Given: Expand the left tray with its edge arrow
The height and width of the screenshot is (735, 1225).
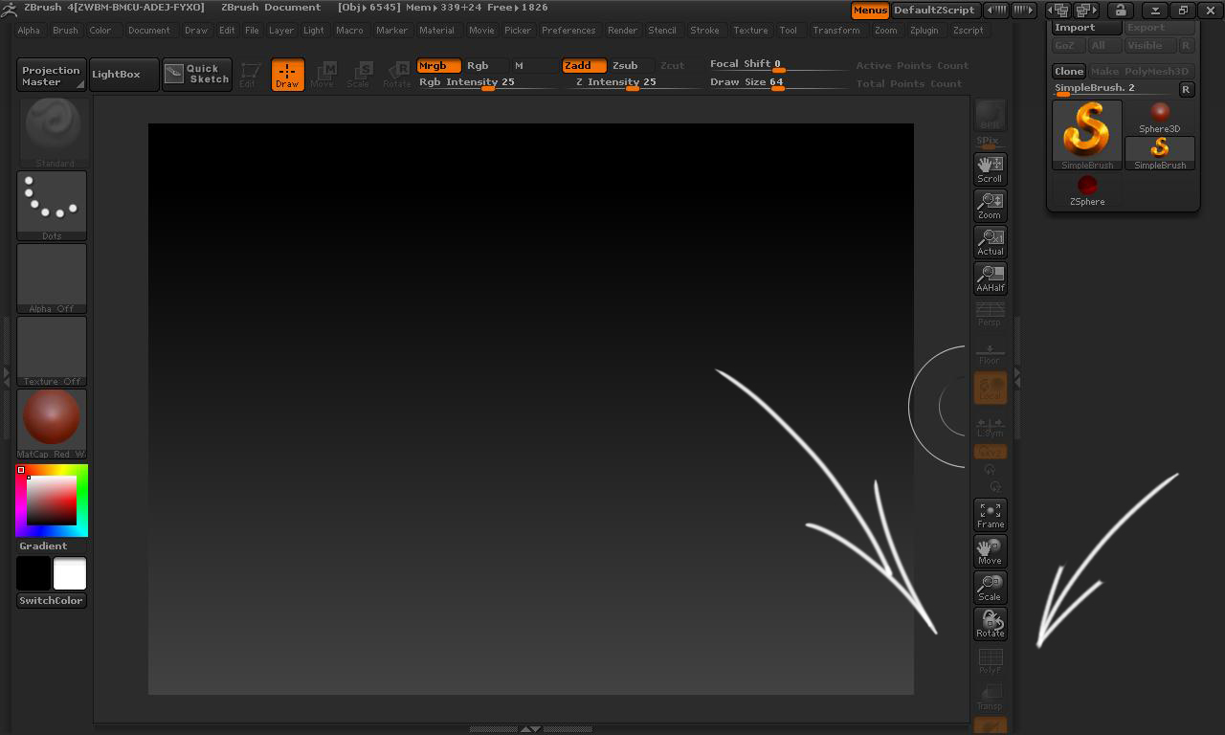Looking at the screenshot, I should 7,373.
